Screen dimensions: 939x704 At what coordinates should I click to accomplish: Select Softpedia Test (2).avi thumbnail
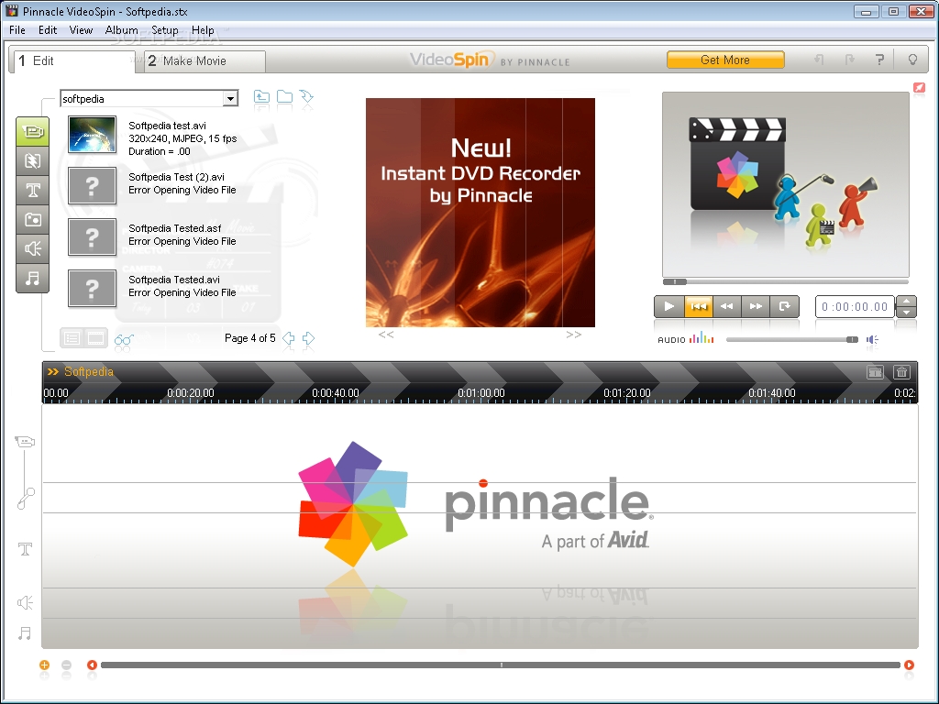click(x=93, y=185)
